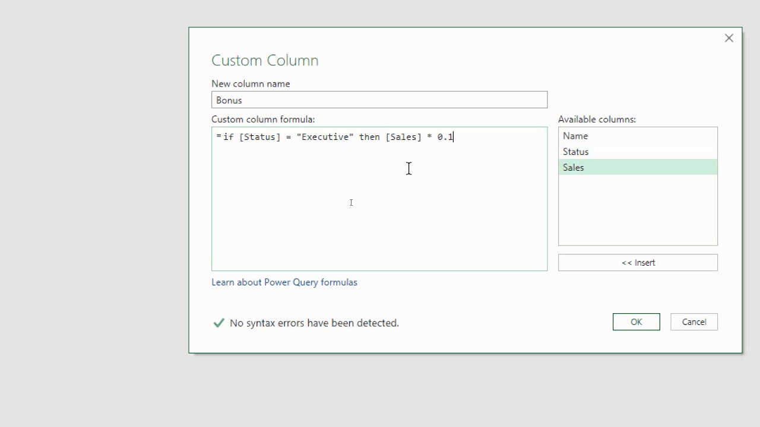760x427 pixels.
Task: Open Learn about Power Query formulas link
Action: tap(284, 282)
